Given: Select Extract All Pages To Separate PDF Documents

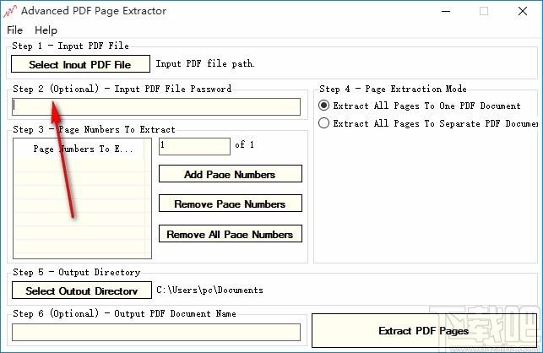Looking at the screenshot, I should pos(428,123).
